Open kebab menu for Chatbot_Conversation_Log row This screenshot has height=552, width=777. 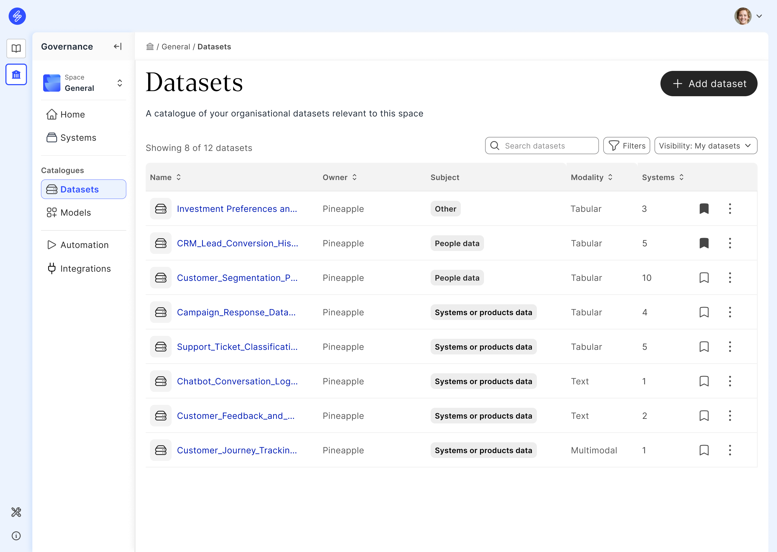730,381
